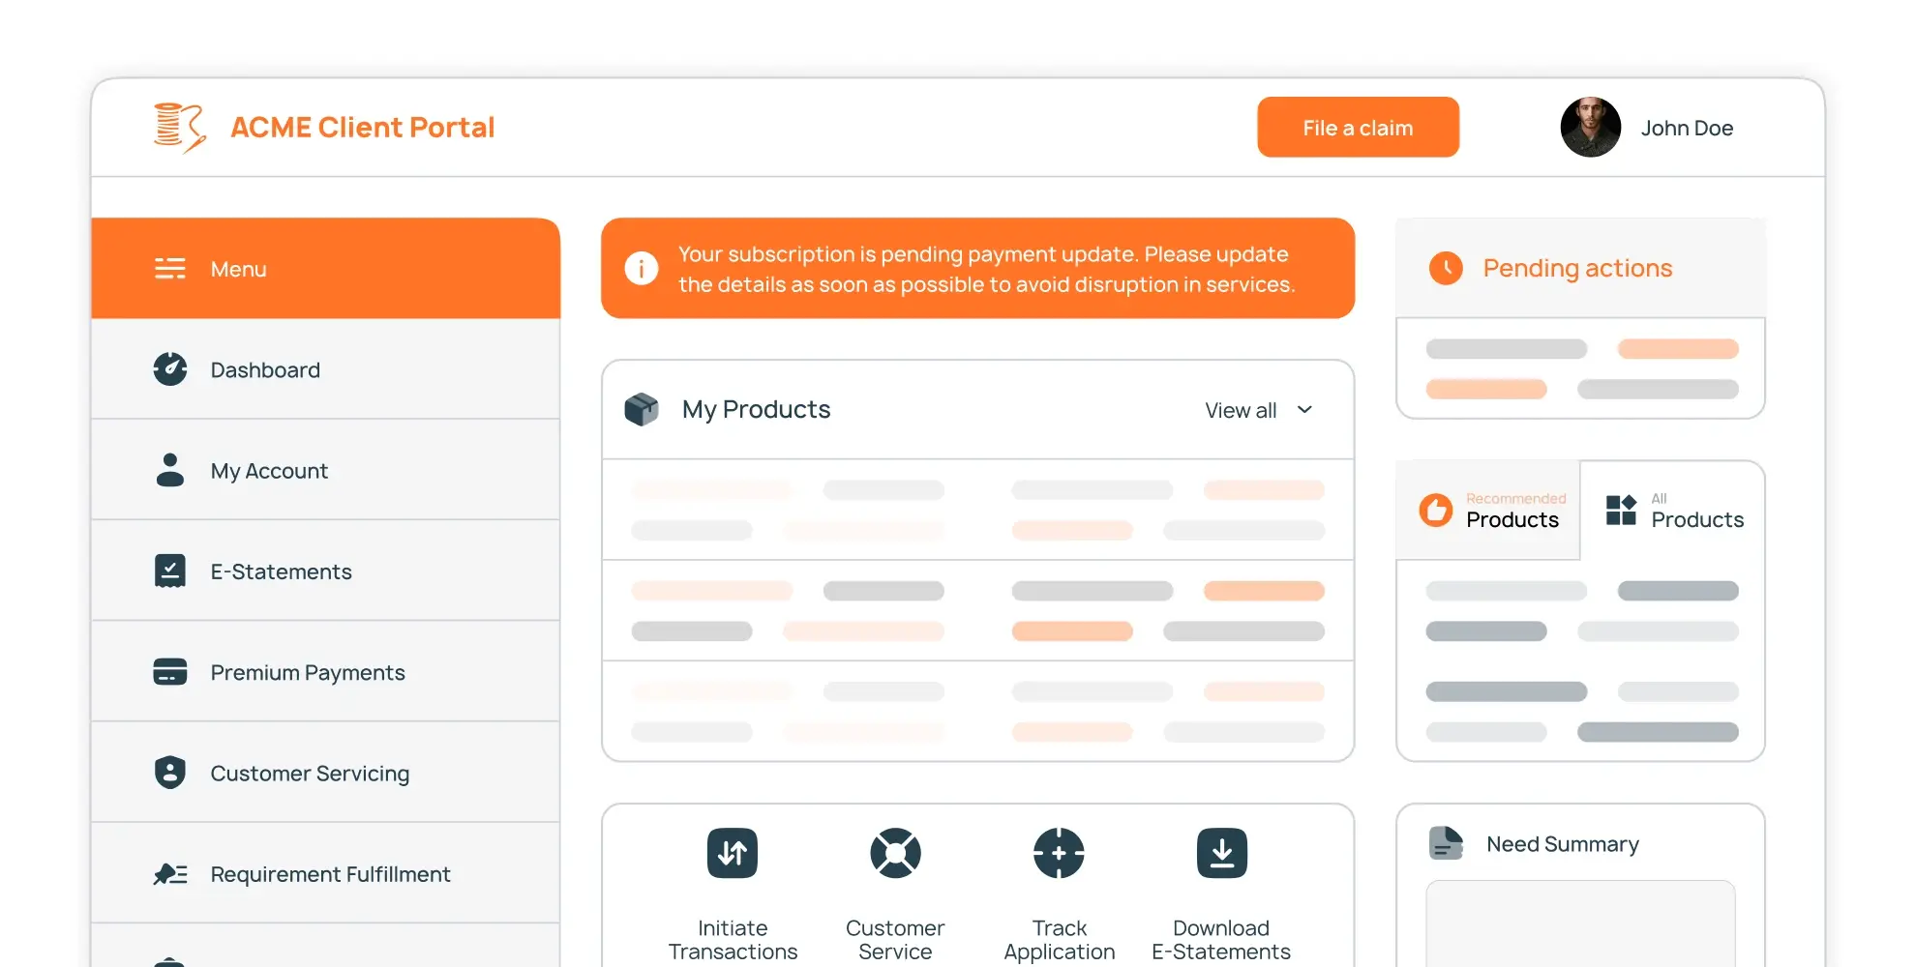Click the E-Statements receipt icon

tap(170, 571)
